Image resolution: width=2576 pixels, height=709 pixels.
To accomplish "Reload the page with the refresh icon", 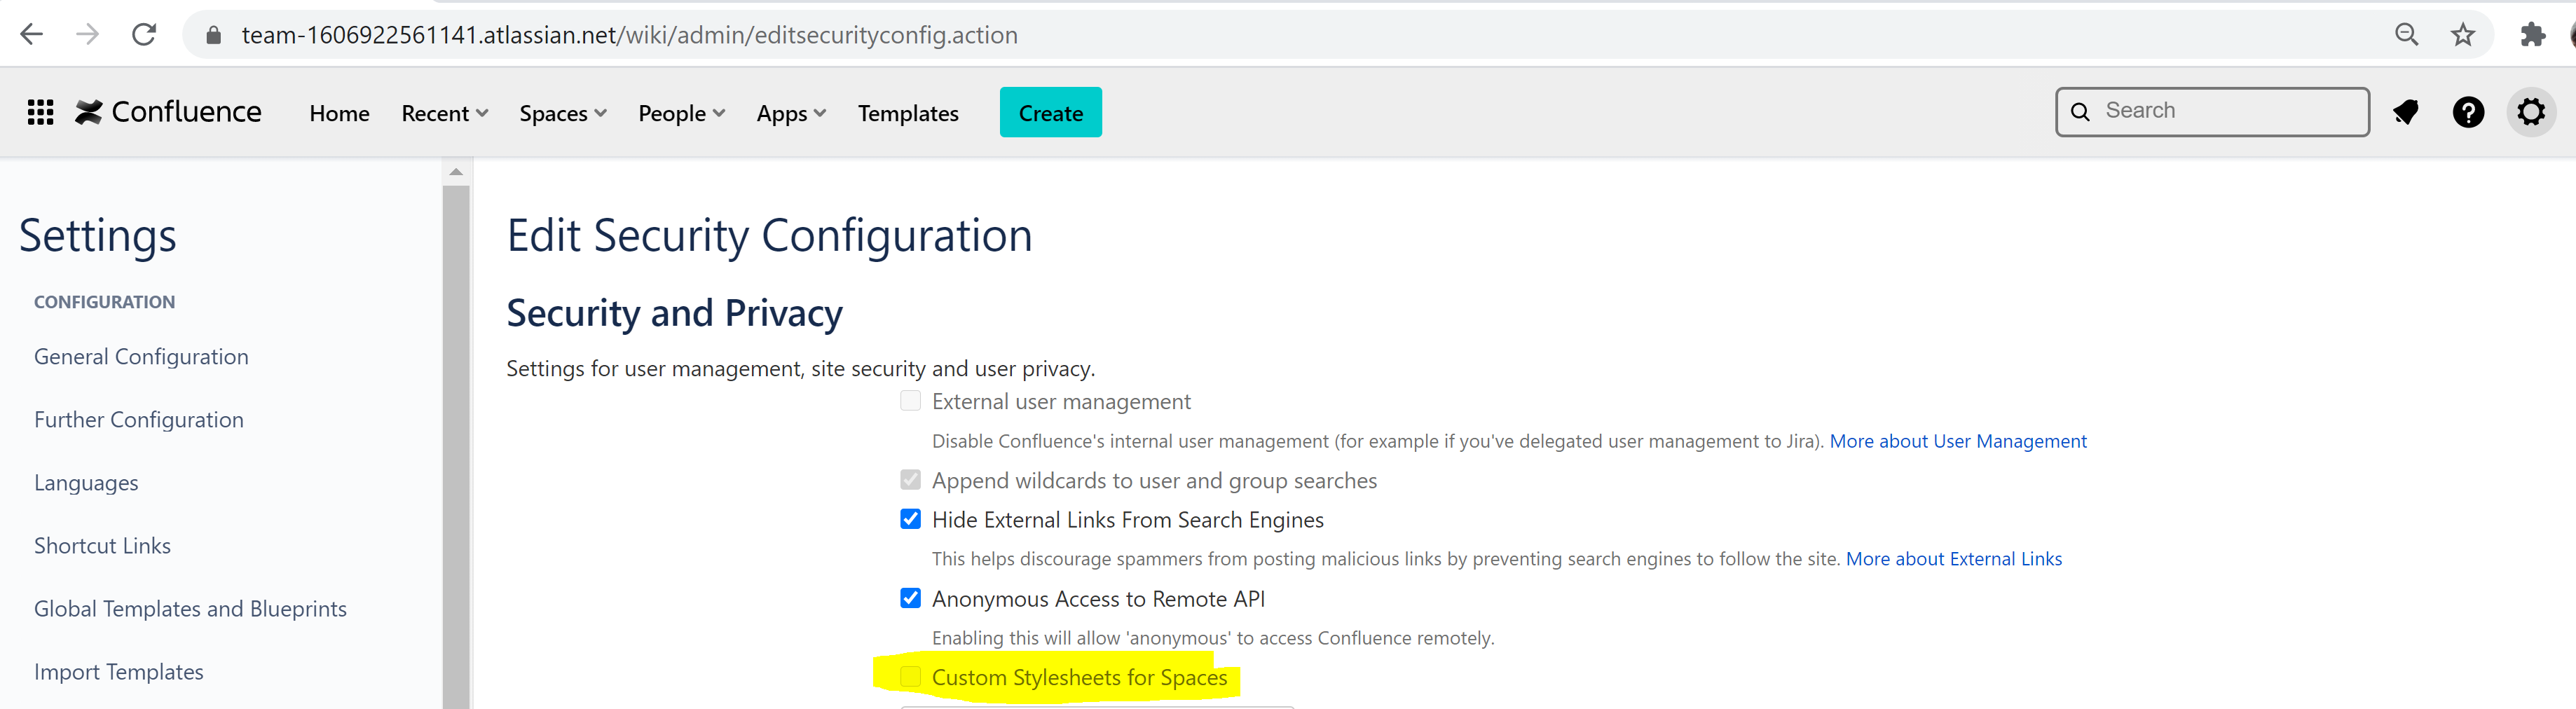I will (x=144, y=33).
